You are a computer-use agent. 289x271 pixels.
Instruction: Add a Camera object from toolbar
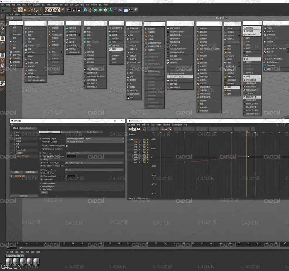click(x=131, y=10)
